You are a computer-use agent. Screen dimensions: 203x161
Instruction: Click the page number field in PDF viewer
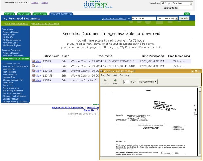(x=126, y=81)
